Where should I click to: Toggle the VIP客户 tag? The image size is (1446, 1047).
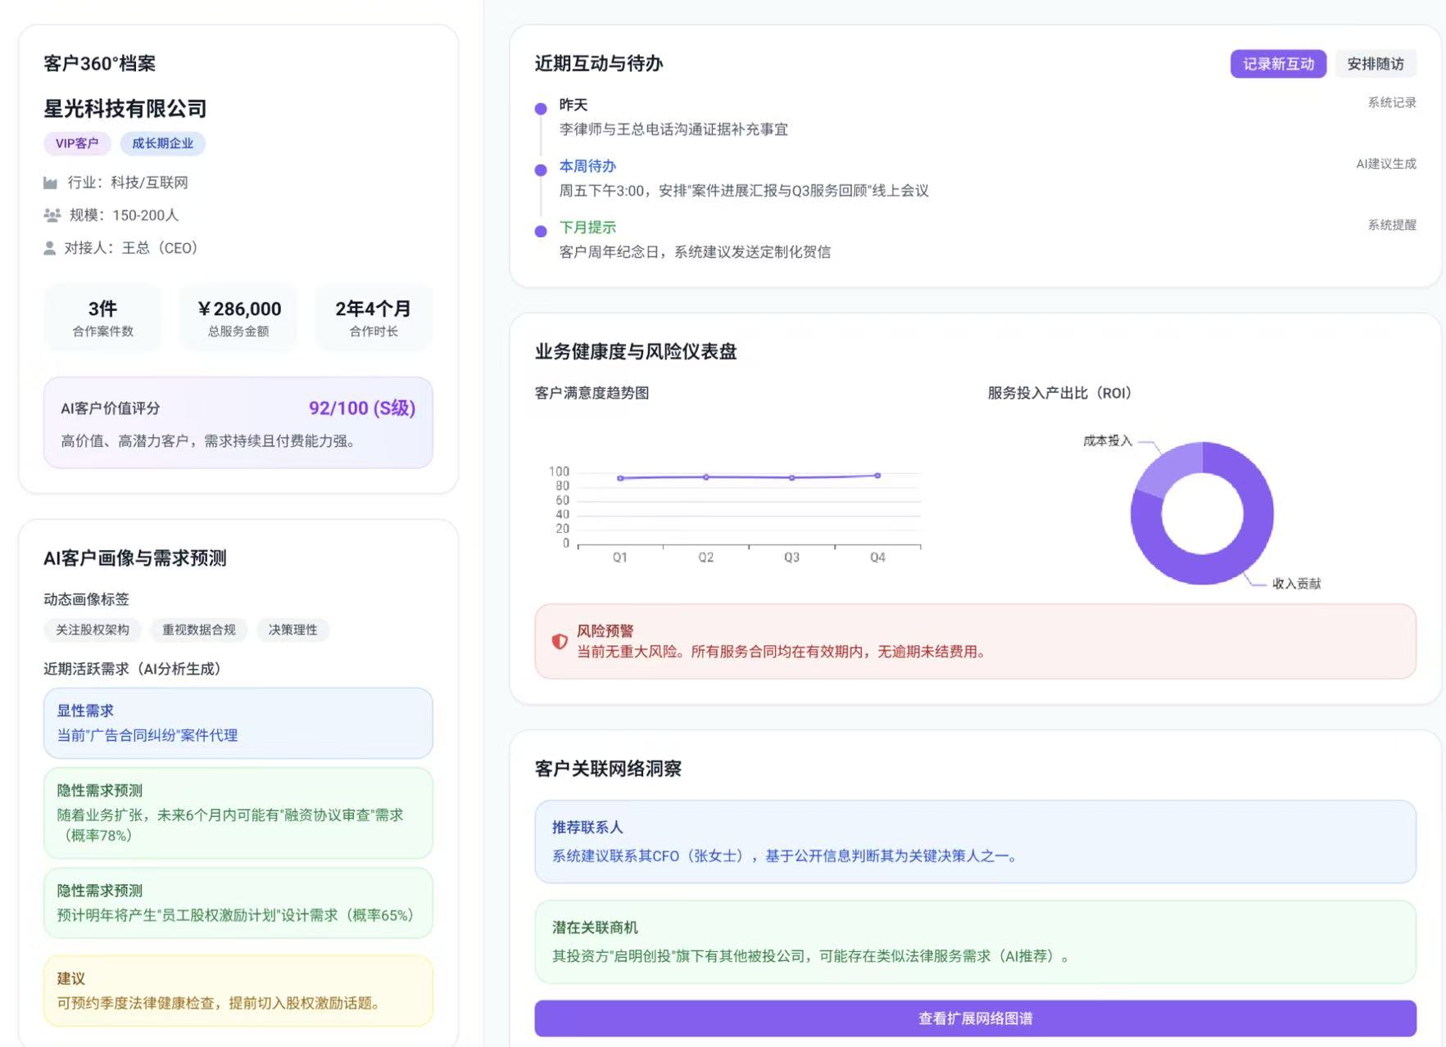[x=75, y=143]
